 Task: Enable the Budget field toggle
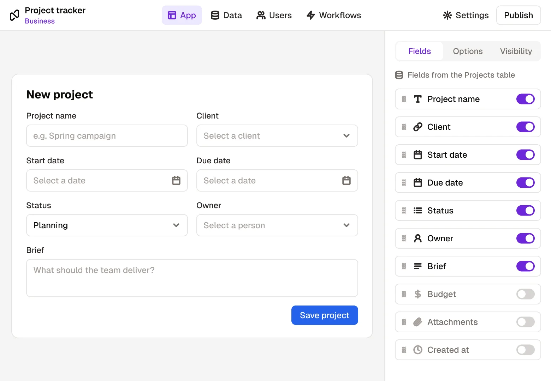[526, 294]
